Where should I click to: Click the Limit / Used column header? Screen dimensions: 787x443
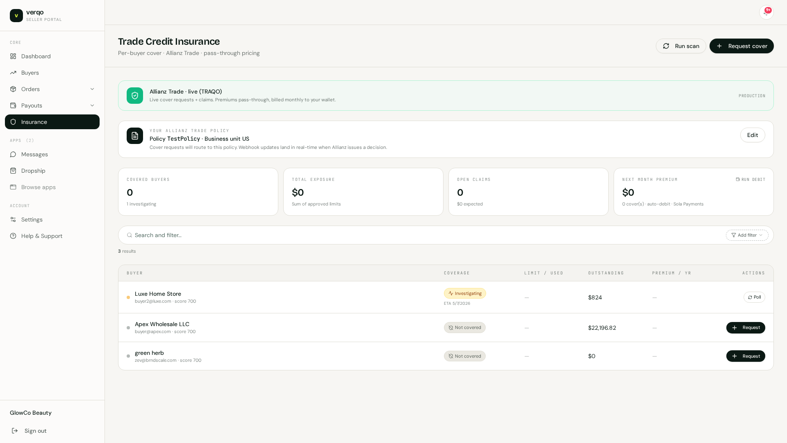544,273
